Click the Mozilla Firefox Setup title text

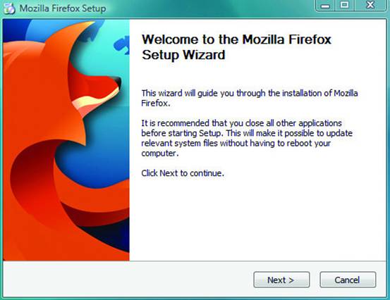[x=63, y=8]
